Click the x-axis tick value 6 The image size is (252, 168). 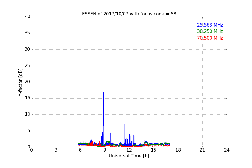(80, 150)
